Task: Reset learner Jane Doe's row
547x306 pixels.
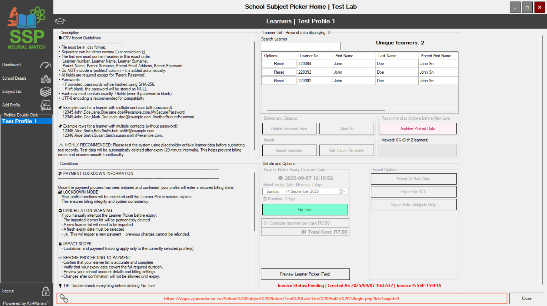Action: (x=279, y=64)
